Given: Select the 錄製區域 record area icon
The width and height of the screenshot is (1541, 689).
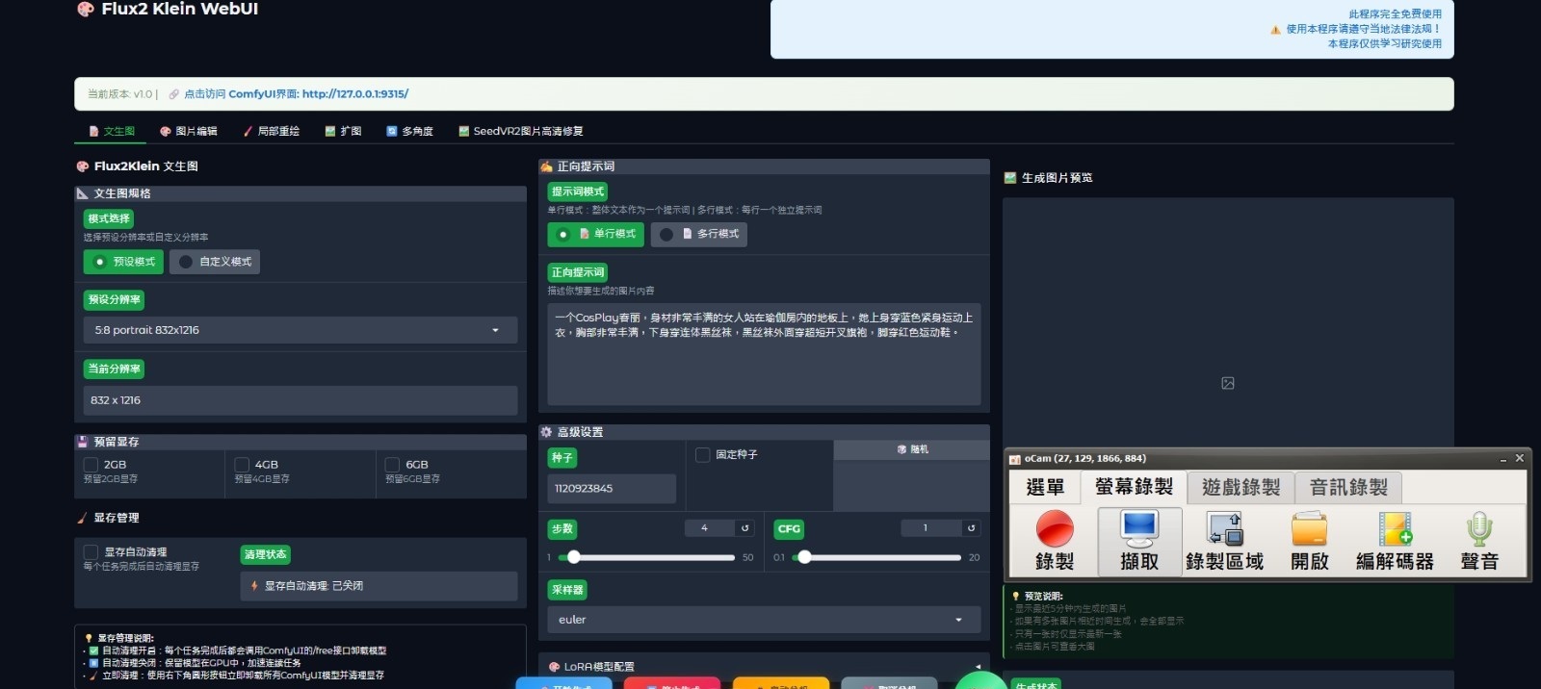Looking at the screenshot, I should tap(1224, 540).
